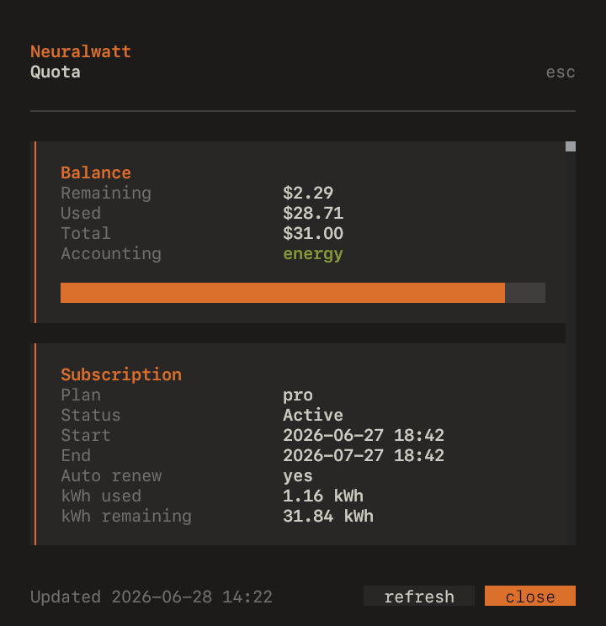Image resolution: width=606 pixels, height=626 pixels.
Task: Click the Remaining value $2.29
Action: tap(308, 194)
